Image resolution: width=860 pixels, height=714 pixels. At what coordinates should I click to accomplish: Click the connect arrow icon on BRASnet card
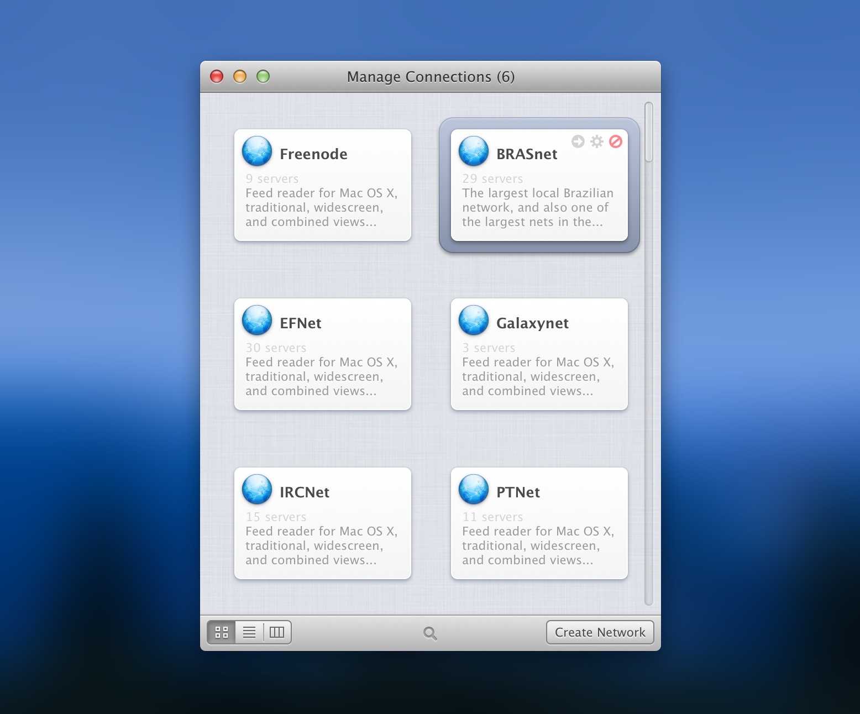[x=578, y=141]
